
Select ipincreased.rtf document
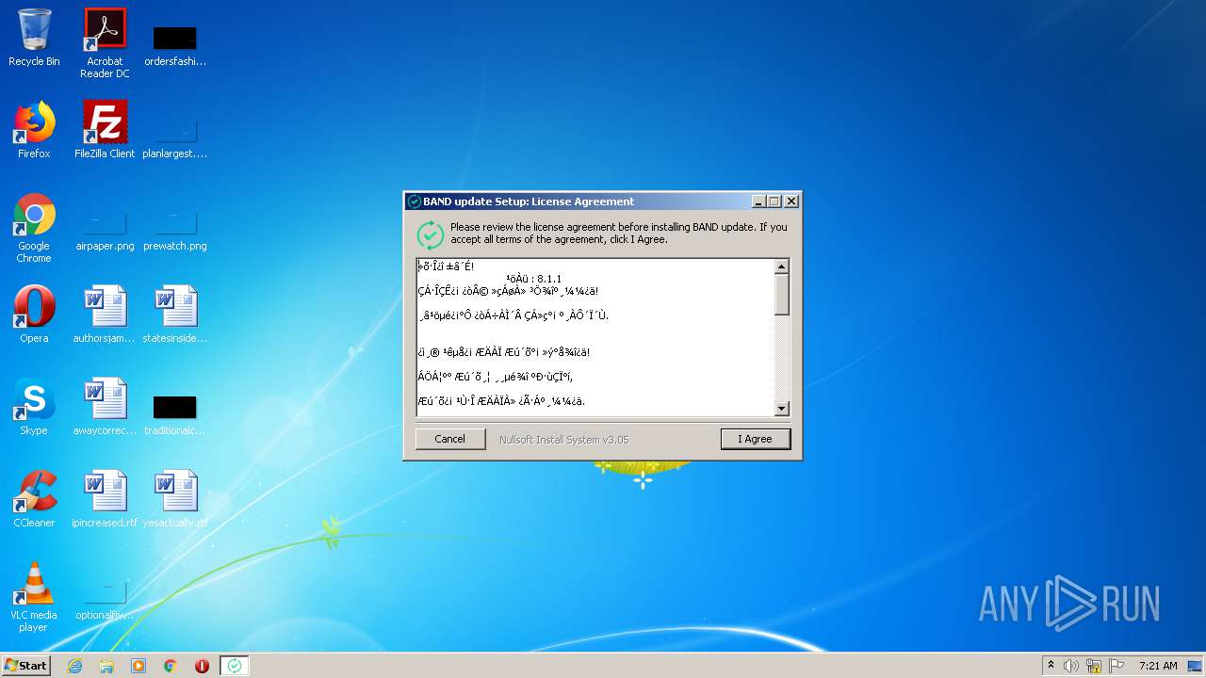point(105,499)
